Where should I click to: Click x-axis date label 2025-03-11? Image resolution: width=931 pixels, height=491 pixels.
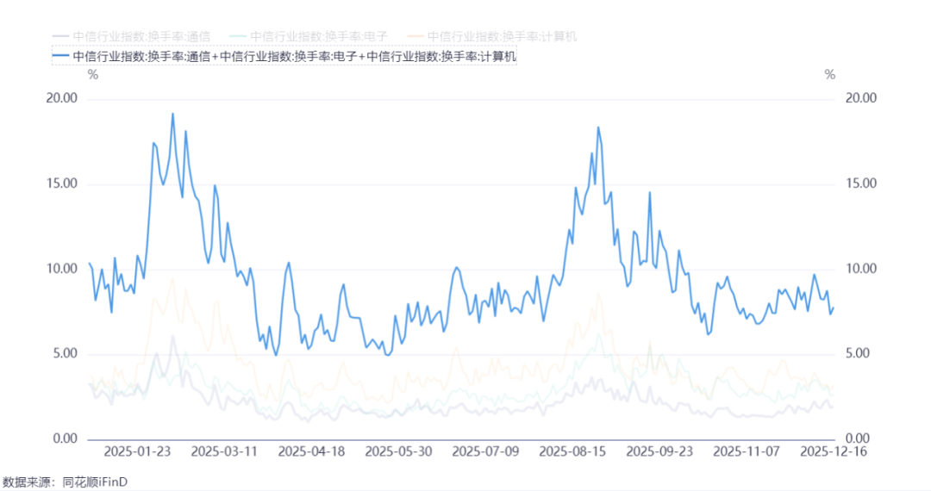pos(224,452)
